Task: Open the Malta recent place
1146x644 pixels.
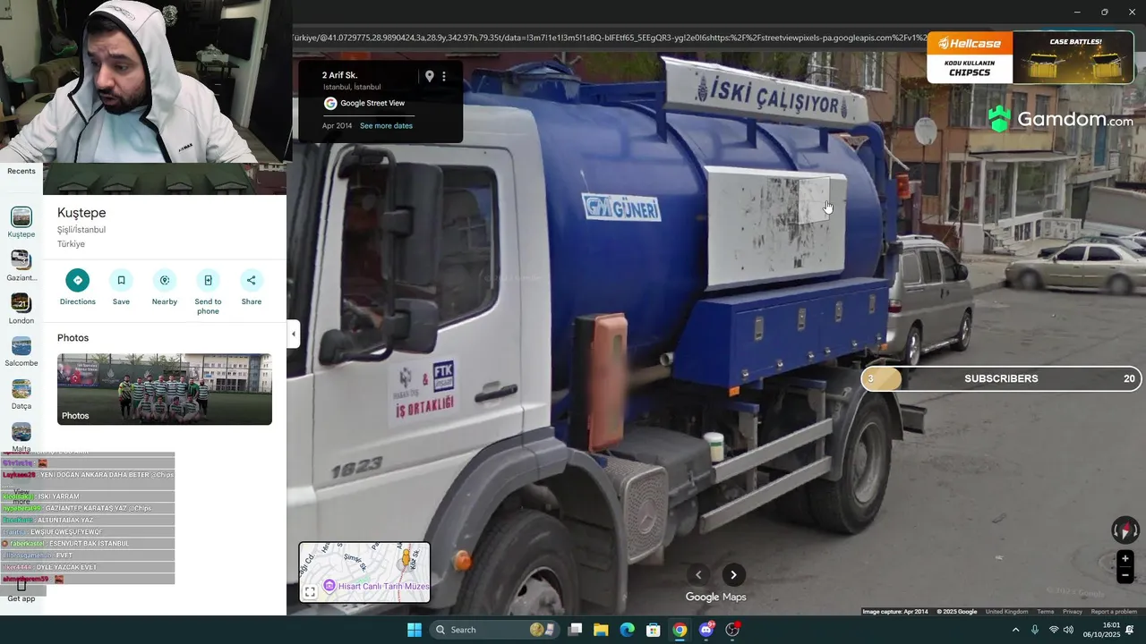Action: point(21,437)
